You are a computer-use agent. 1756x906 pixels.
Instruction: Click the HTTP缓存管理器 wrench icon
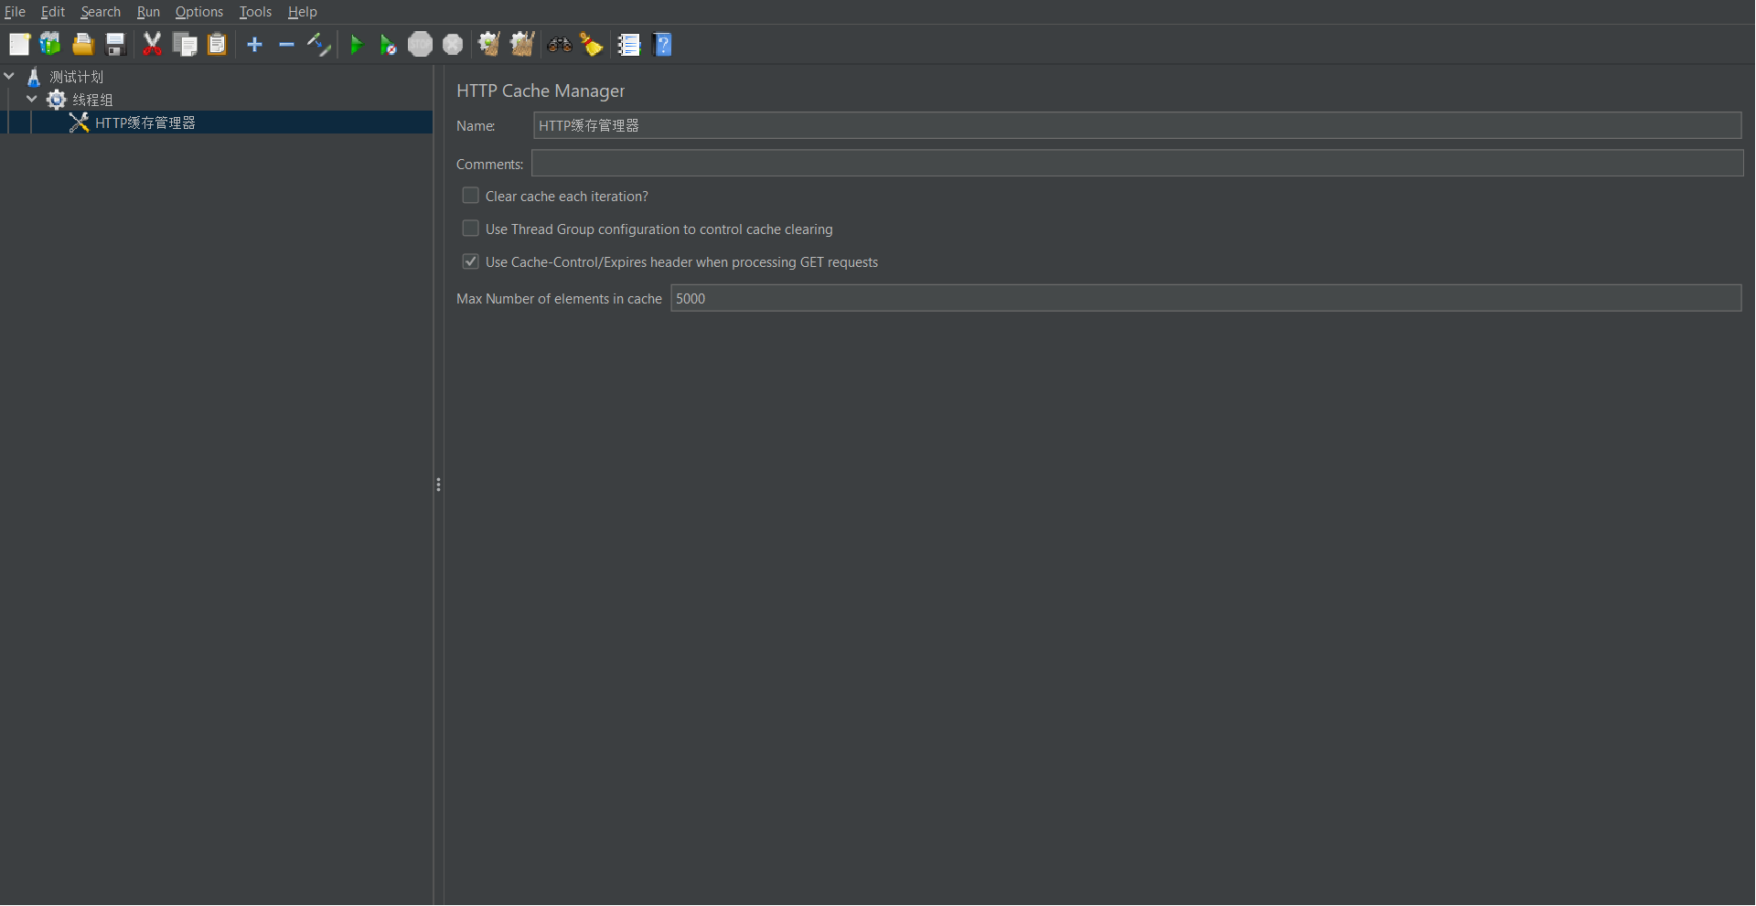pyautogui.click(x=80, y=123)
